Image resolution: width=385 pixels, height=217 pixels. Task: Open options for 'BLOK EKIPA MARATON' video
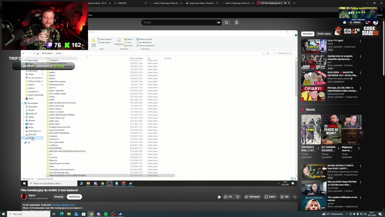[x=360, y=73]
